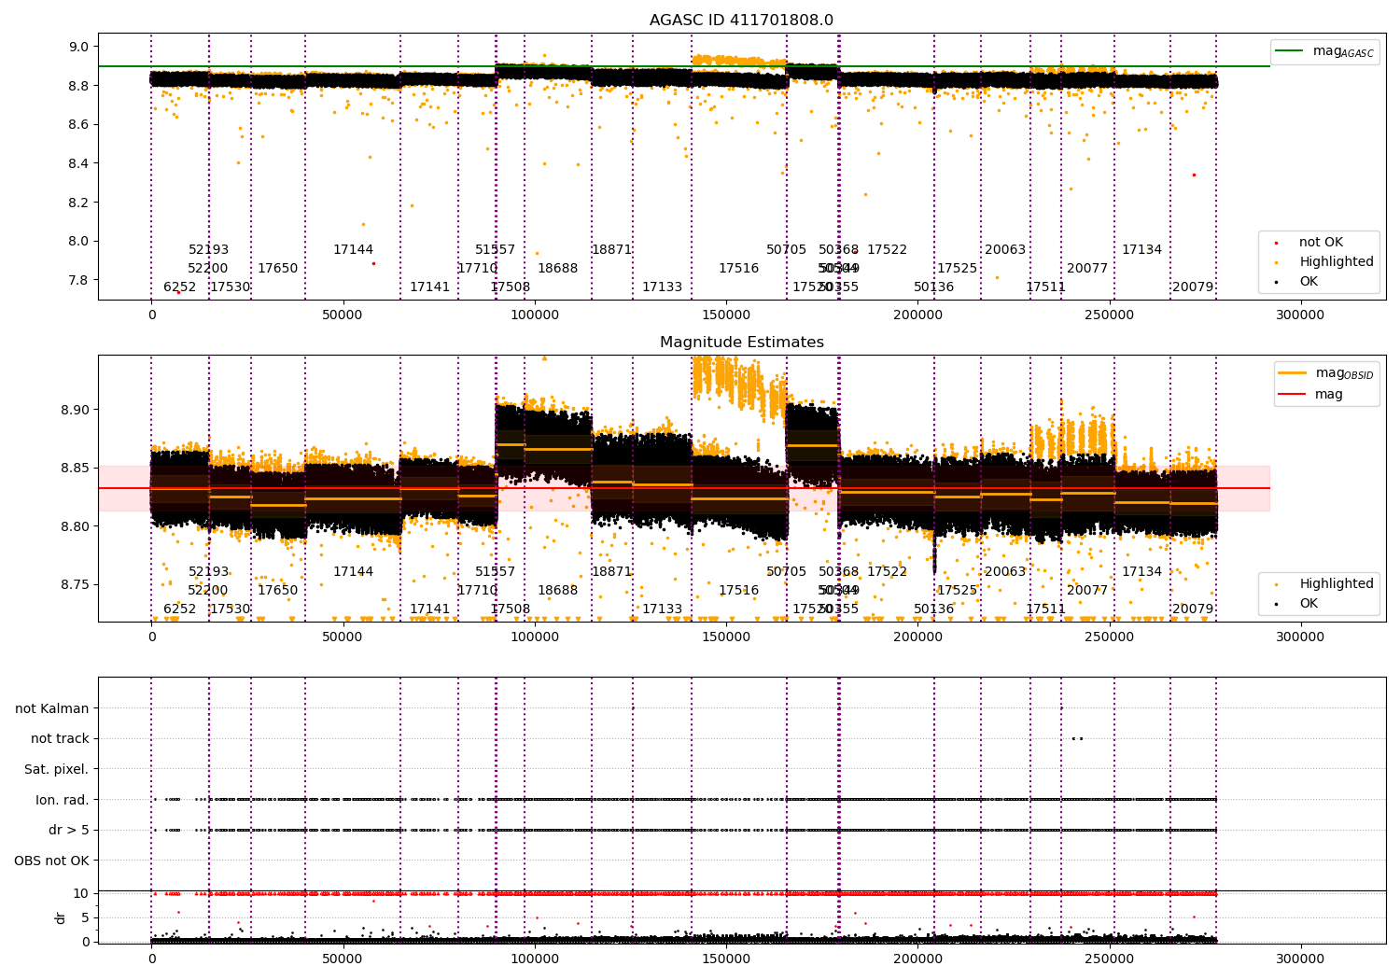Click the rotated 'dr' y-axis label
This screenshot has height=980, width=1400.
tap(61, 917)
